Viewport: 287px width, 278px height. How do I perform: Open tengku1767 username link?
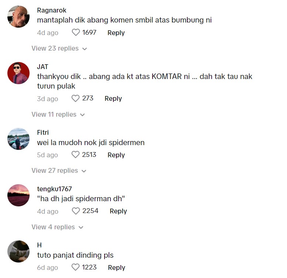pyautogui.click(x=54, y=189)
